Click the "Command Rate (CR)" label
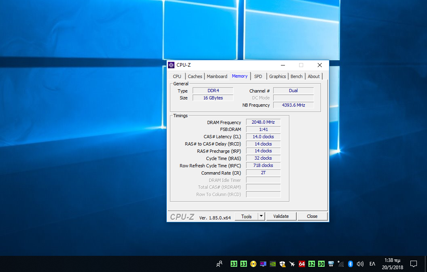Viewport: 427px width, 272px height. [x=221, y=173]
